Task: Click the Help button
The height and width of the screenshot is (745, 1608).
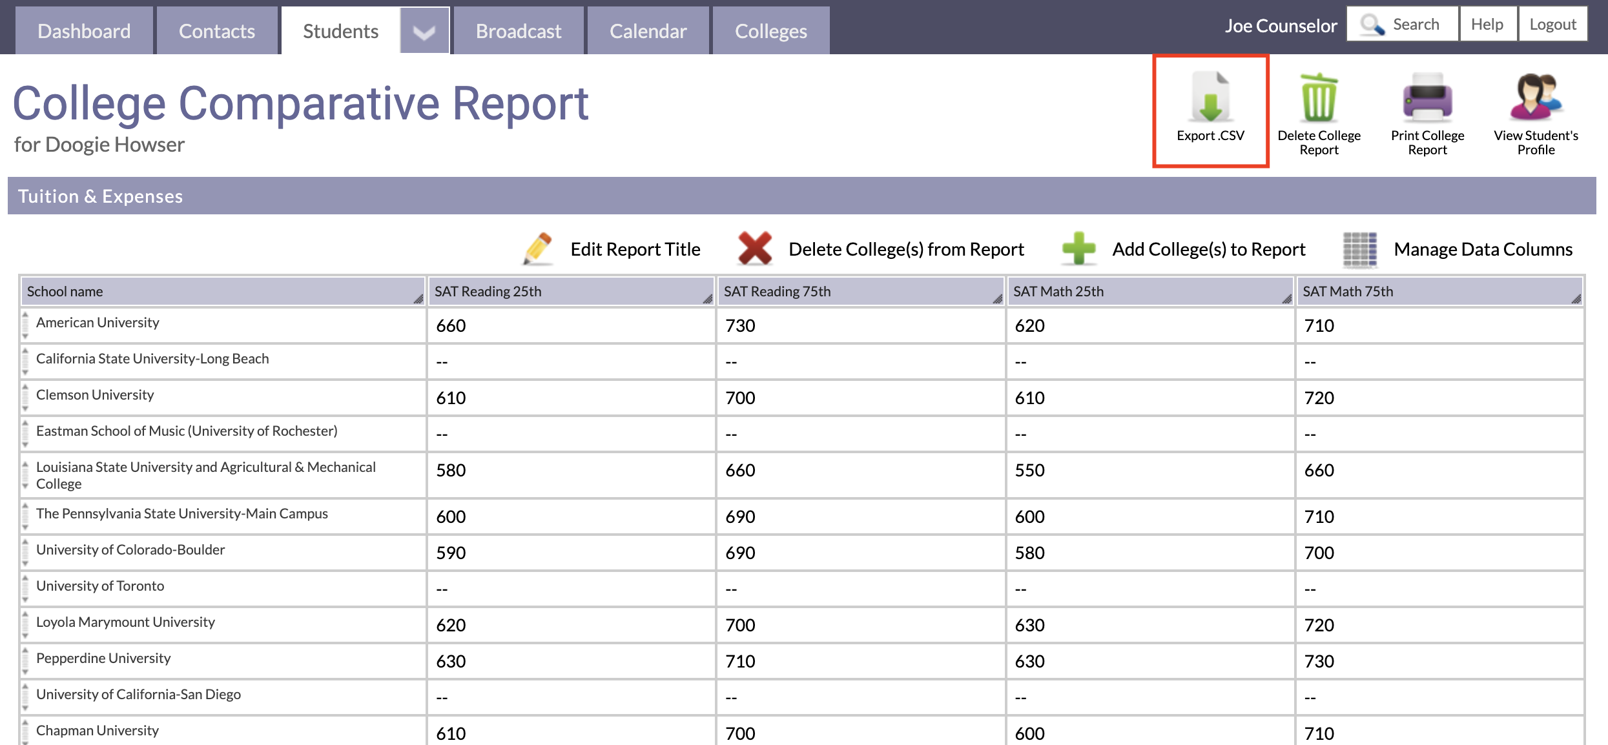Action: [x=1487, y=25]
